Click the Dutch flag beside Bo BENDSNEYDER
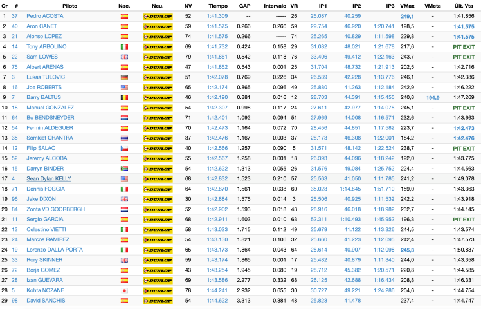The width and height of the screenshot is (481, 309). (x=124, y=118)
